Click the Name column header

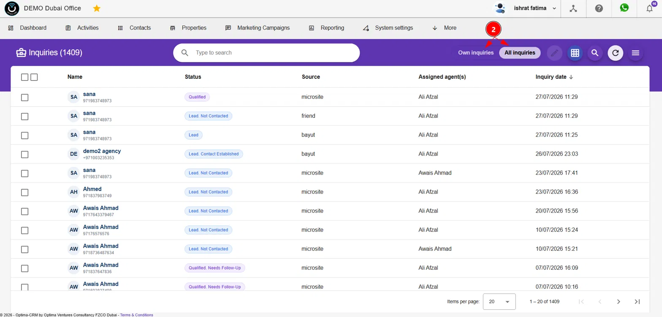click(75, 77)
